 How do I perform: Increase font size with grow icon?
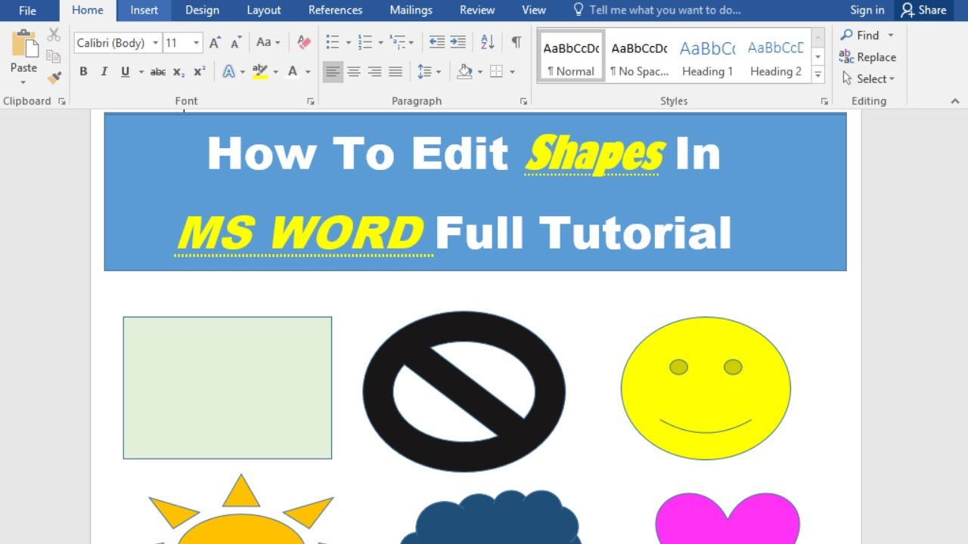click(215, 43)
